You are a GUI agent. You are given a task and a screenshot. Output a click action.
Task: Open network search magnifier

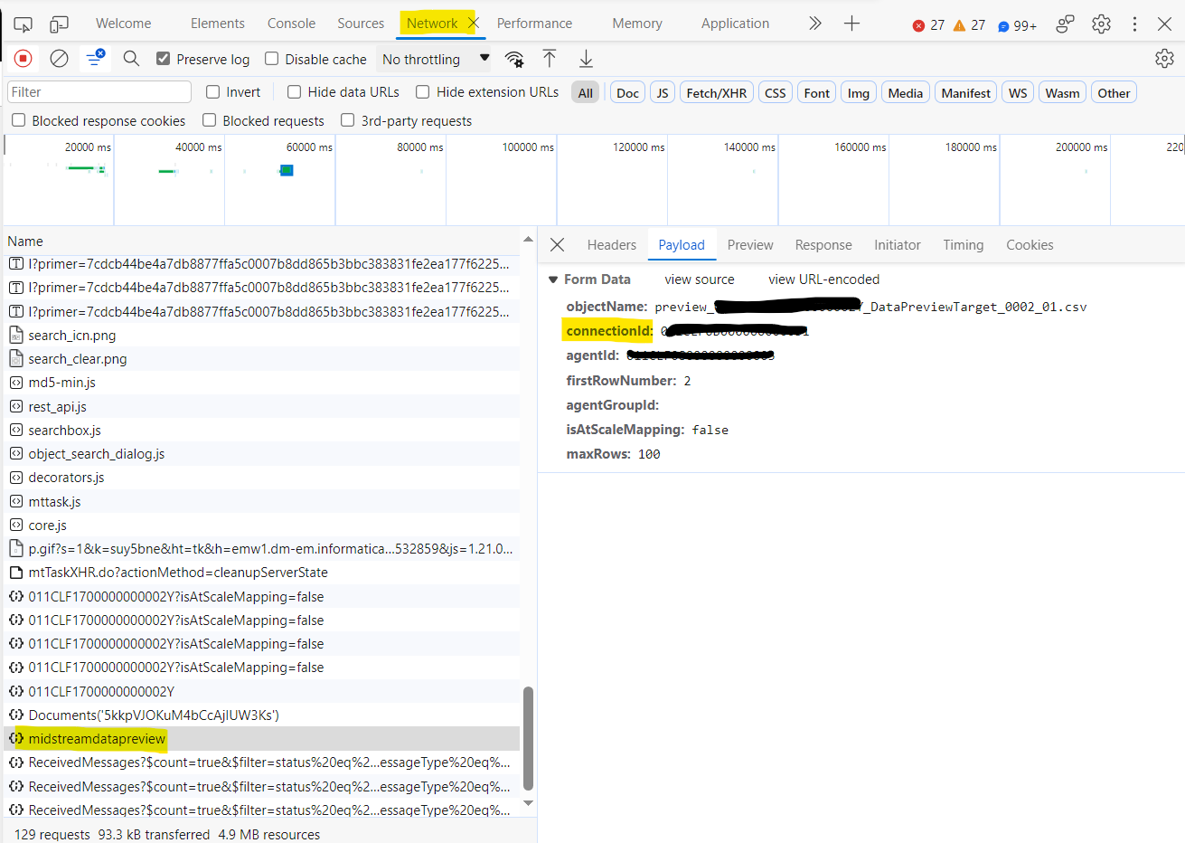coord(131,59)
